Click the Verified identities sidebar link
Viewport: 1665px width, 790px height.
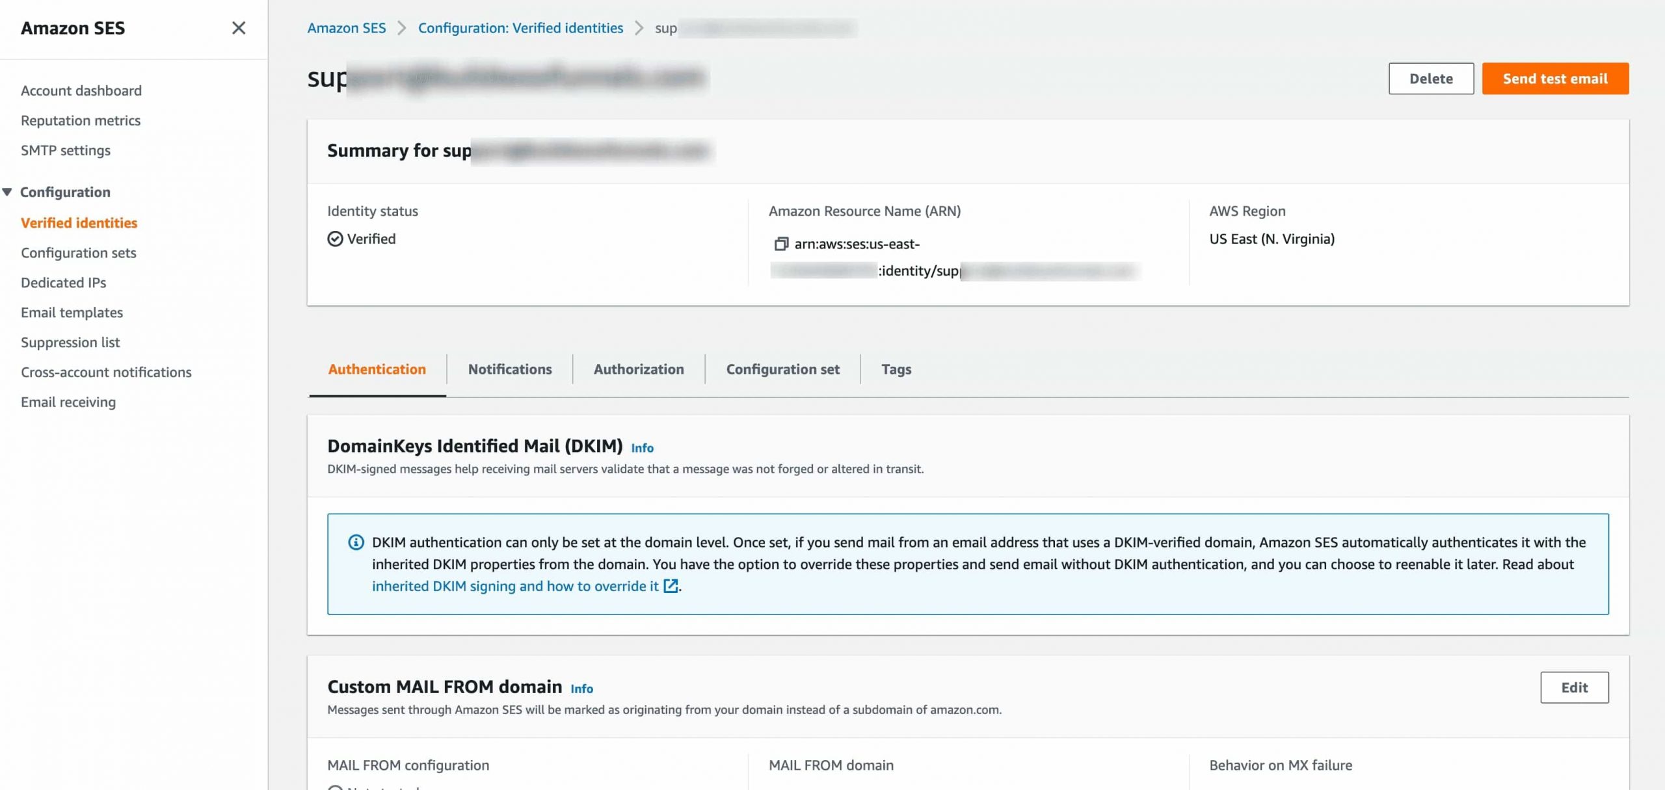coord(79,222)
